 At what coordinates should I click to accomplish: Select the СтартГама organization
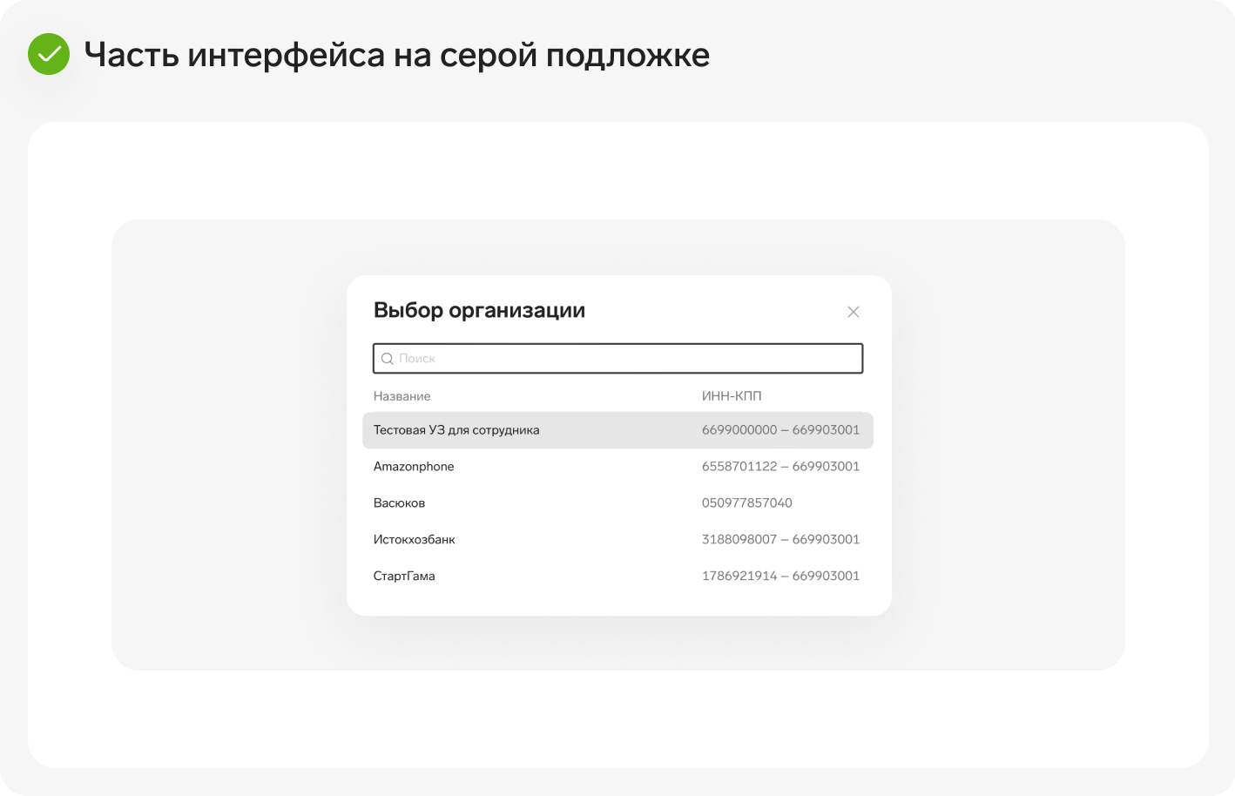point(617,577)
